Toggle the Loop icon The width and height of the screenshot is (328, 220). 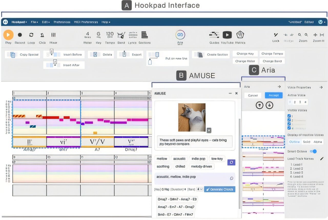click(x=31, y=35)
